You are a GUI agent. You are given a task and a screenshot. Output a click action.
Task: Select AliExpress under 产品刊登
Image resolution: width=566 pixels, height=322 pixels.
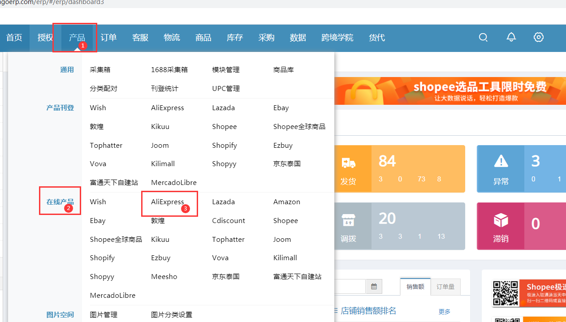168,108
